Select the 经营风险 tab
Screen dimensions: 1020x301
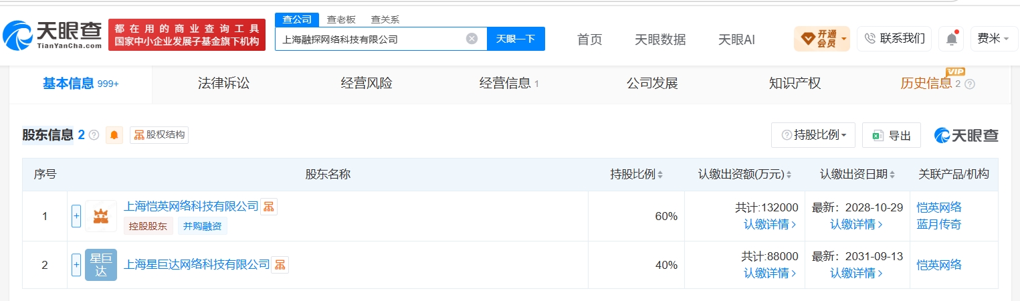[x=367, y=84]
